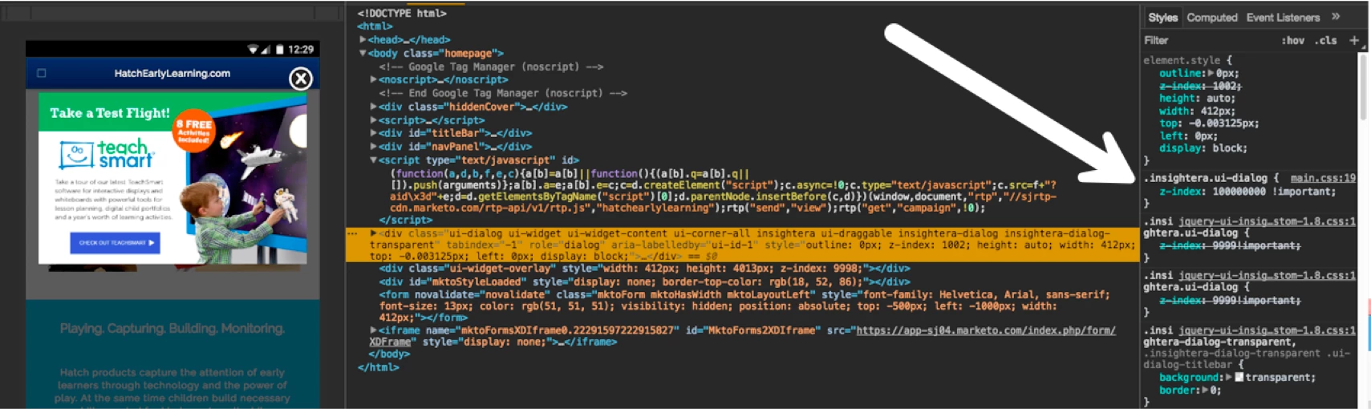Expand the border property triangle

point(1206,390)
